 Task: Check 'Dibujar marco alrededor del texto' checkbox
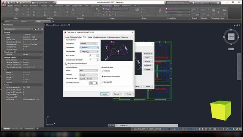(66, 64)
